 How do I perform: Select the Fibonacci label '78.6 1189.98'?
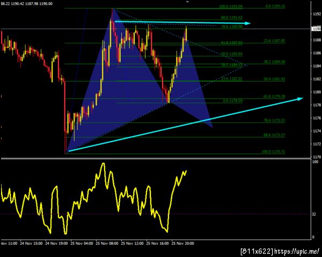(x=232, y=27)
